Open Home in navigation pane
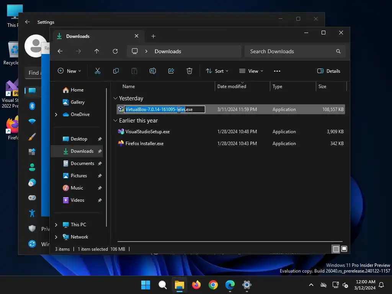Screen dimensions: 392x294 77,90
